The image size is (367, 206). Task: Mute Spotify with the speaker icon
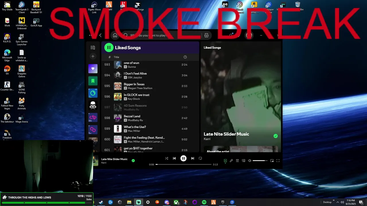tap(249, 161)
